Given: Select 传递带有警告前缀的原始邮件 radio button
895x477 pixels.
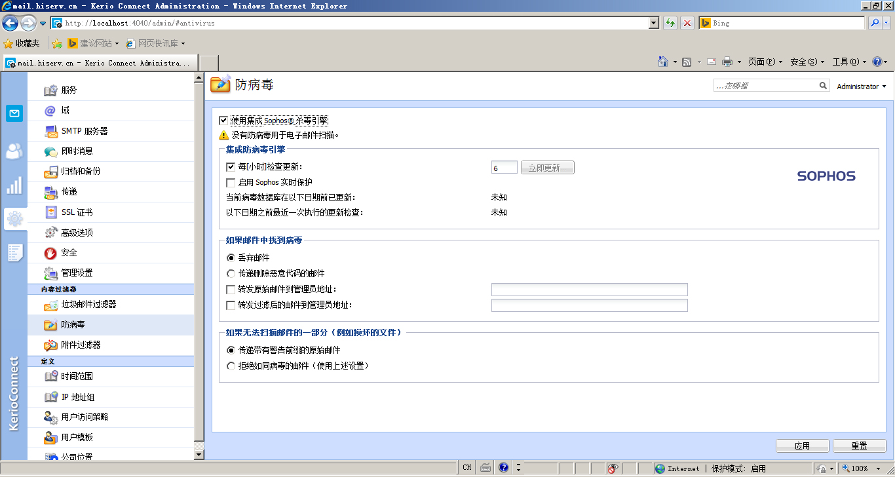Looking at the screenshot, I should coord(231,351).
